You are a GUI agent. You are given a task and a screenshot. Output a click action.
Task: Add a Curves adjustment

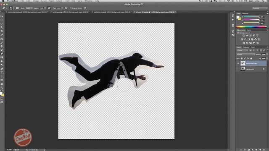(251, 36)
